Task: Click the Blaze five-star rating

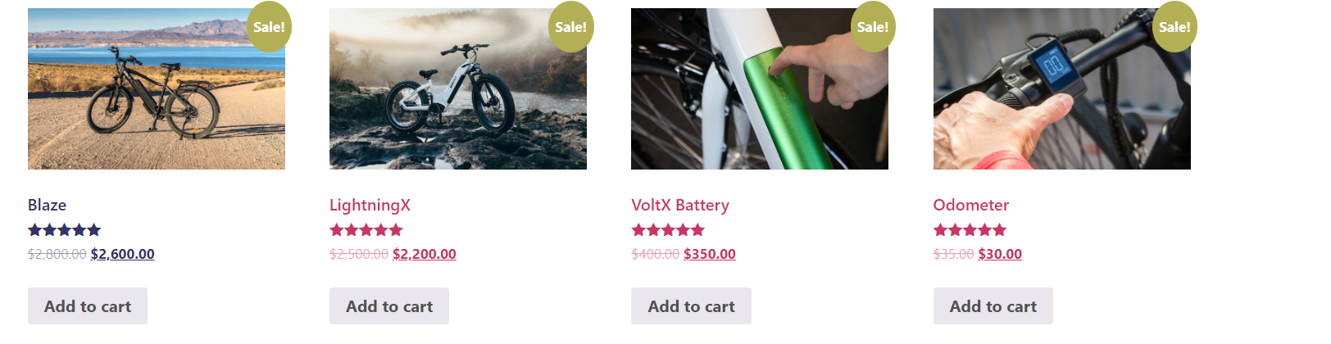Action: (64, 230)
